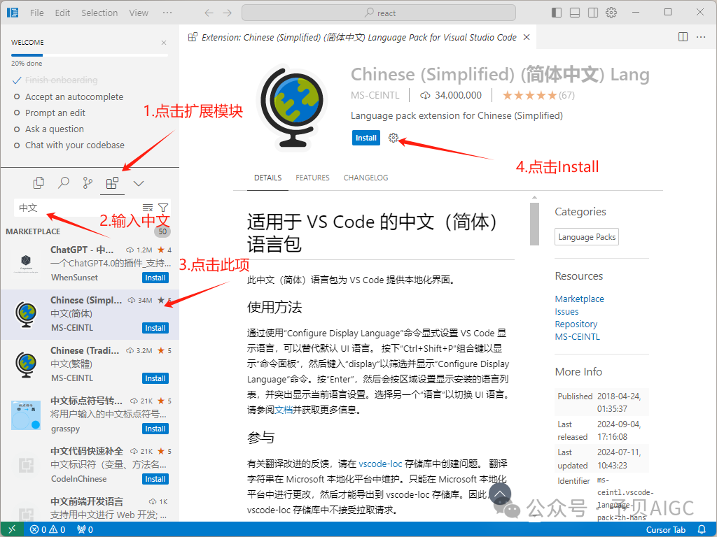
Task: Open the Source Control branch icon
Action: (x=88, y=183)
